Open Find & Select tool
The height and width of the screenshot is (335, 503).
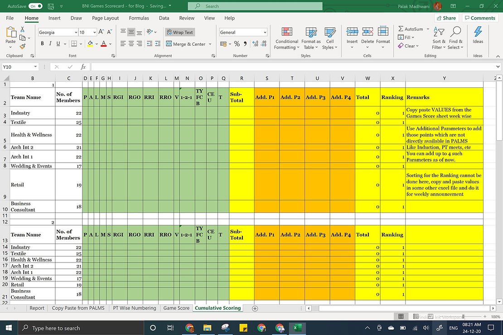456,32
